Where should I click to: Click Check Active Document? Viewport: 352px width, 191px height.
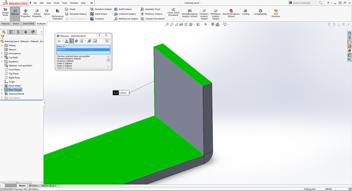(x=173, y=12)
